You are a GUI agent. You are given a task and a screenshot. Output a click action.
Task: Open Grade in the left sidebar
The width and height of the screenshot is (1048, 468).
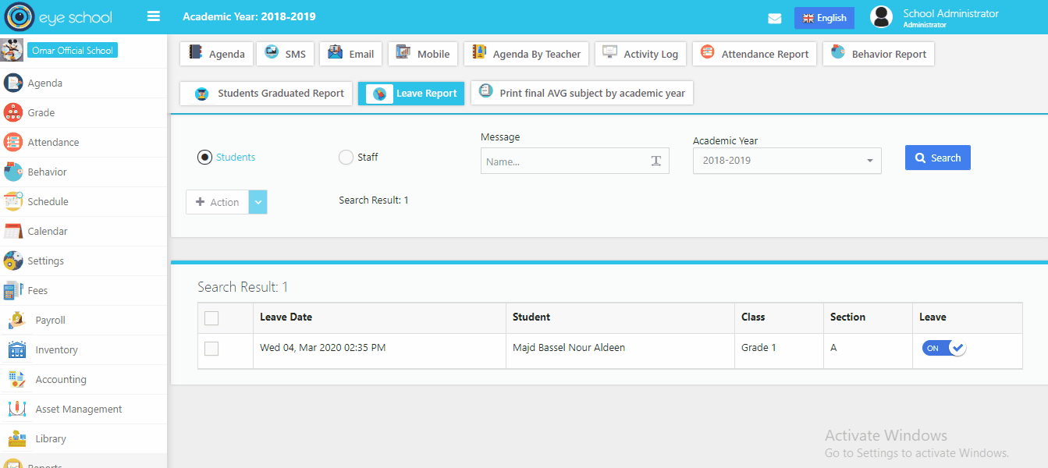(83, 113)
